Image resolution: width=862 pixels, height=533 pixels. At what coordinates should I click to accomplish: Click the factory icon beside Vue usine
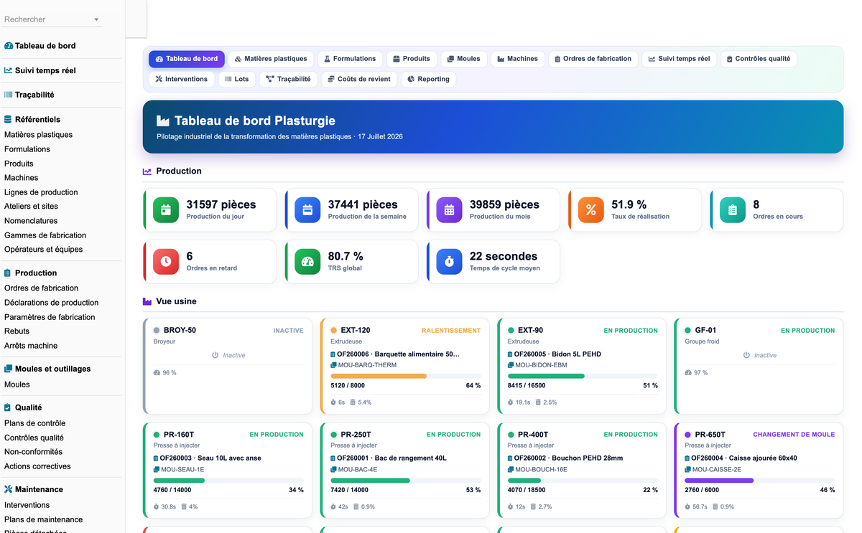click(147, 302)
